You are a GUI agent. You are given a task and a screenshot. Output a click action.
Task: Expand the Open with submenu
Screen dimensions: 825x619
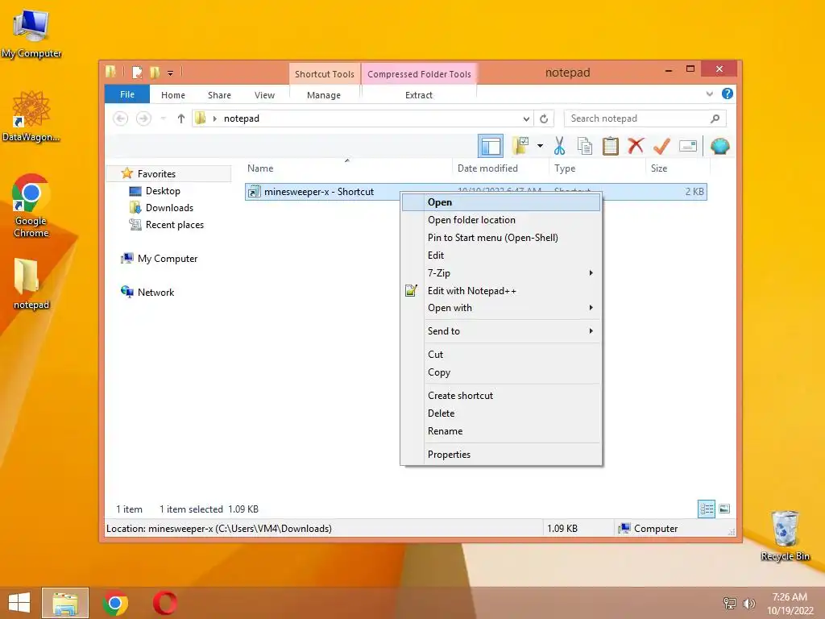(501, 308)
